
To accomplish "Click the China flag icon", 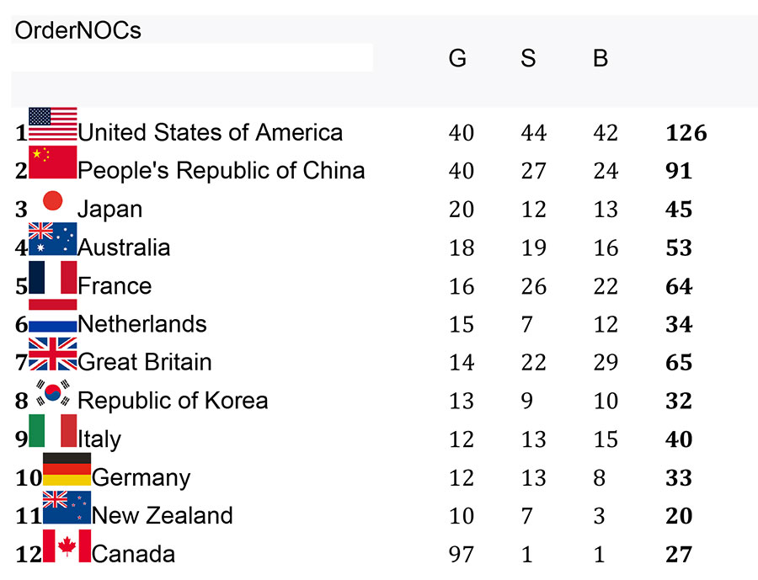I will point(53,162).
